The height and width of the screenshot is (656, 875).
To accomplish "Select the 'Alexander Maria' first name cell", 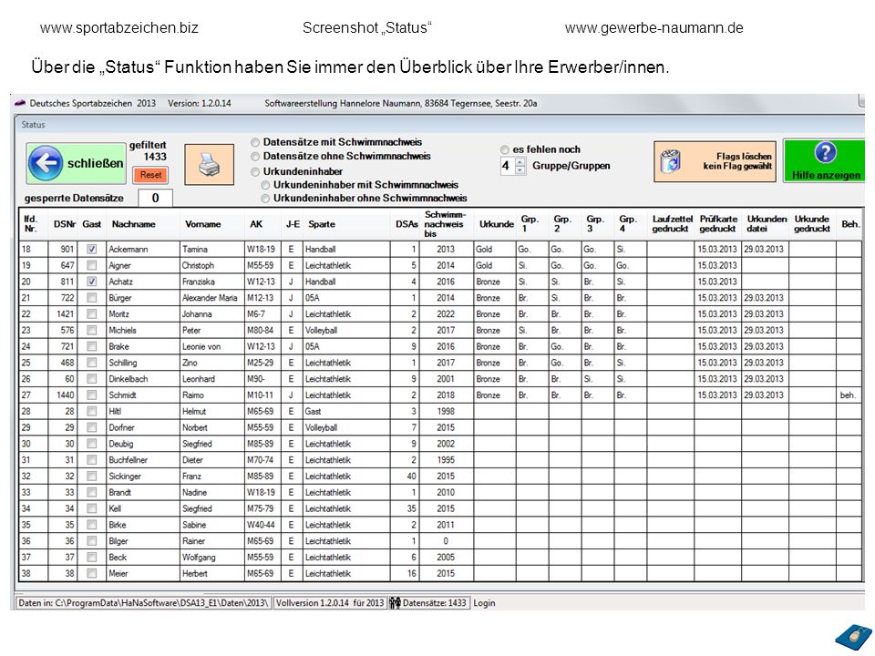I will (x=212, y=298).
